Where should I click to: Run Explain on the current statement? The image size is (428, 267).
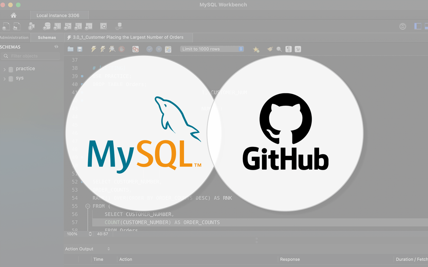[x=112, y=49]
